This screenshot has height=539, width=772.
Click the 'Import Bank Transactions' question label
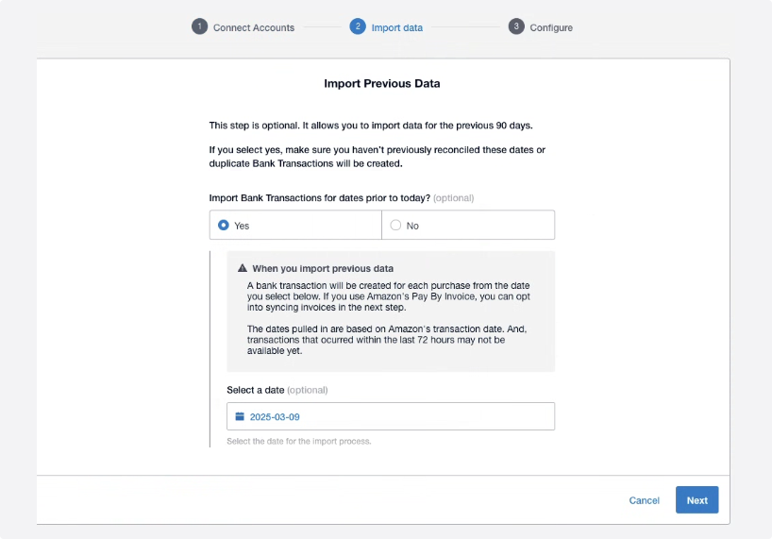pyautogui.click(x=319, y=198)
